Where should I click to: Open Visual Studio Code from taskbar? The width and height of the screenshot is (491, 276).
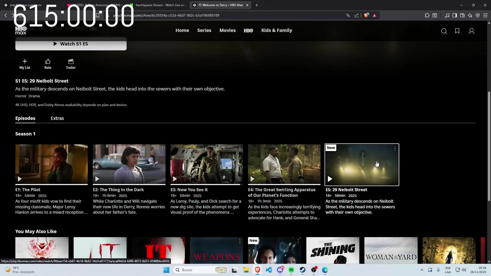coord(269,270)
